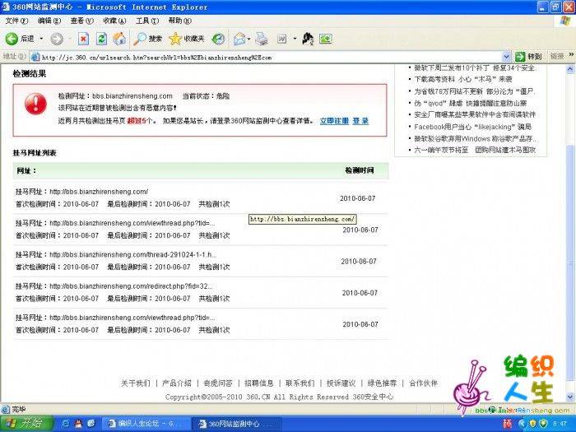Click the Back arrow toolbar icon
The height and width of the screenshot is (432, 576).
(x=12, y=39)
